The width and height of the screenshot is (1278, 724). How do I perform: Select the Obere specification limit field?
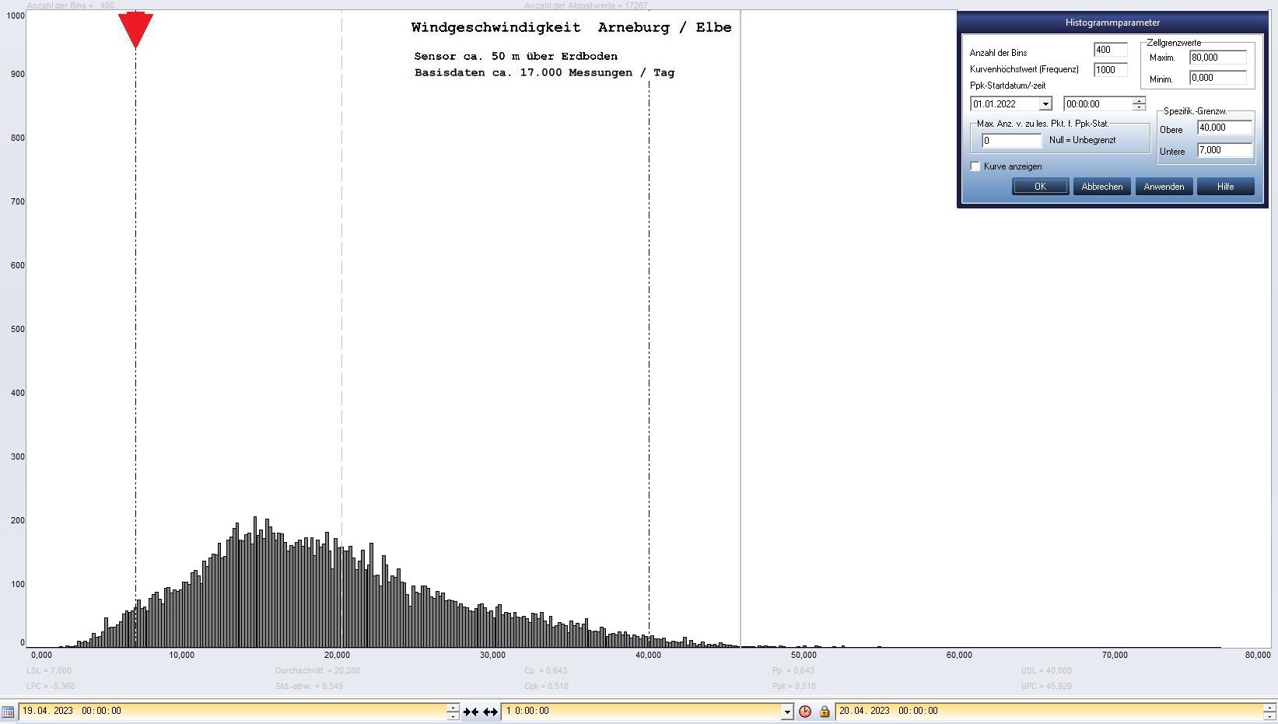1224,128
